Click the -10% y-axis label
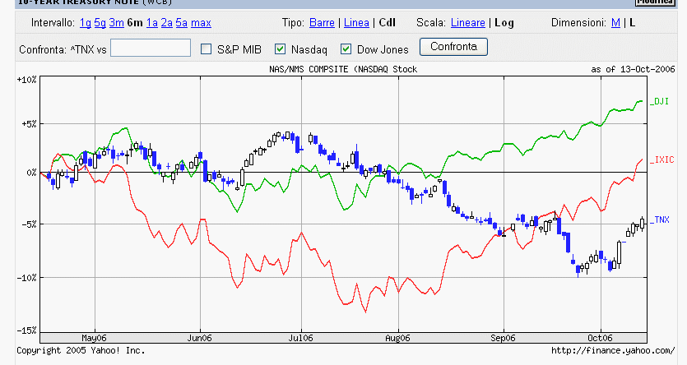The image size is (687, 365). tap(26, 278)
